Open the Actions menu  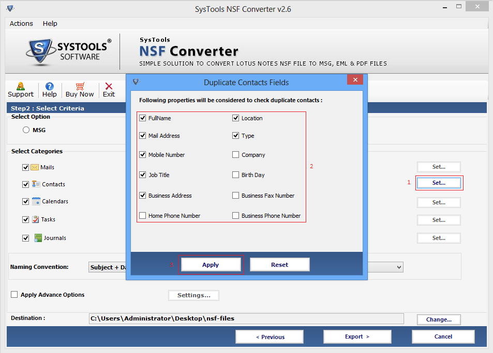21,24
